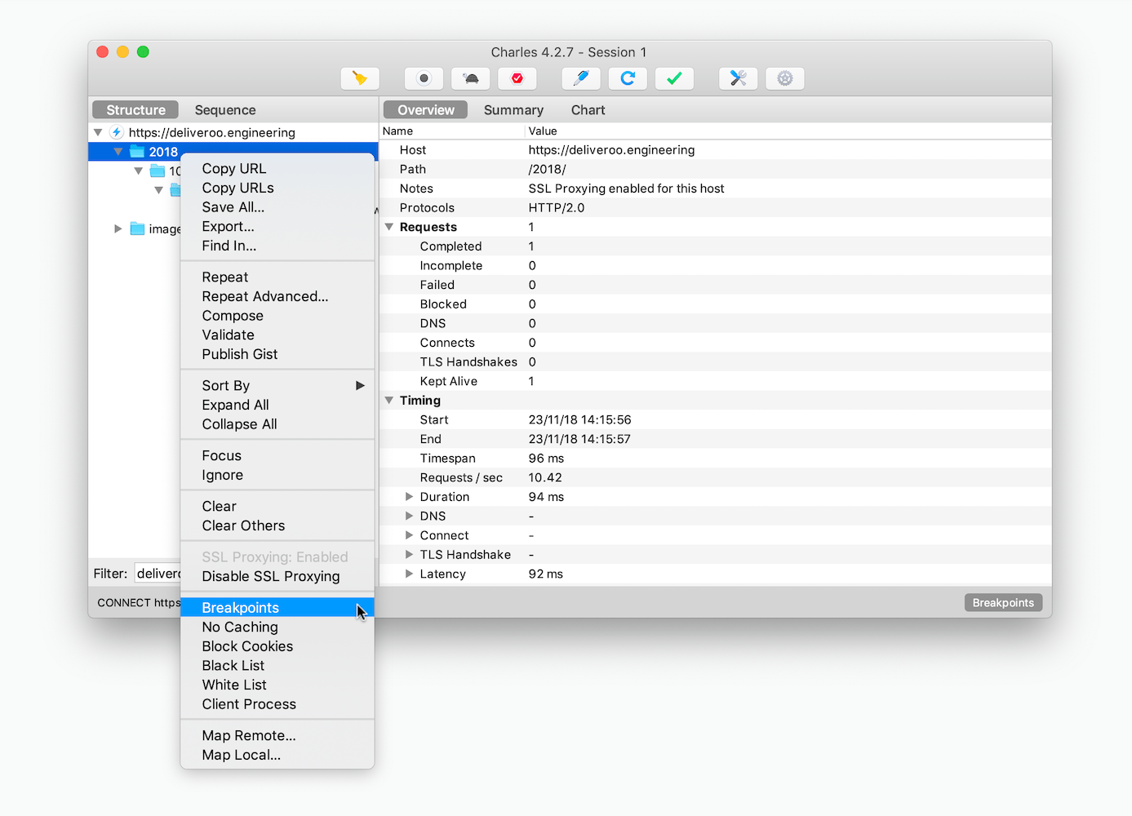Collapse the Requests section

[389, 227]
